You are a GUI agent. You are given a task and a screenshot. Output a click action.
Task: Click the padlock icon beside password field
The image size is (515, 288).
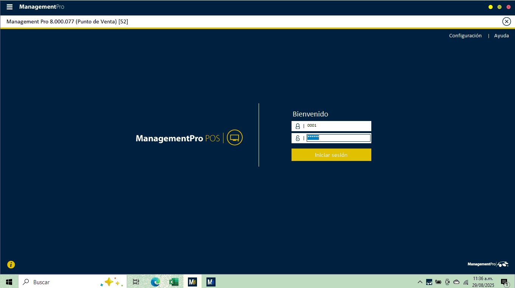298,138
